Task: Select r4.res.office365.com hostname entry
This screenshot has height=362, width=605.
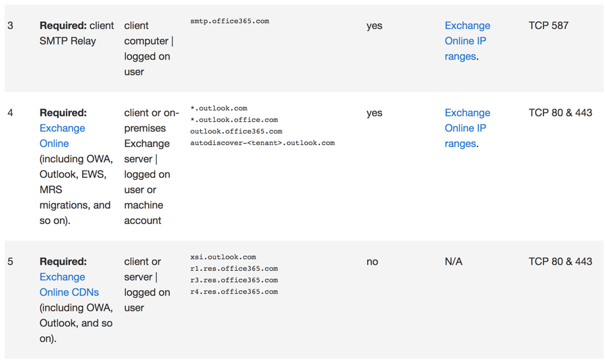Action: 234,292
